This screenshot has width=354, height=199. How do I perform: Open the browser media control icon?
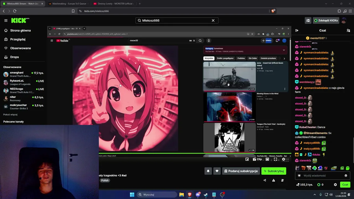[x=345, y=11]
